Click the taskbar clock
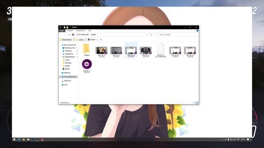264x148 pixels. point(243,139)
